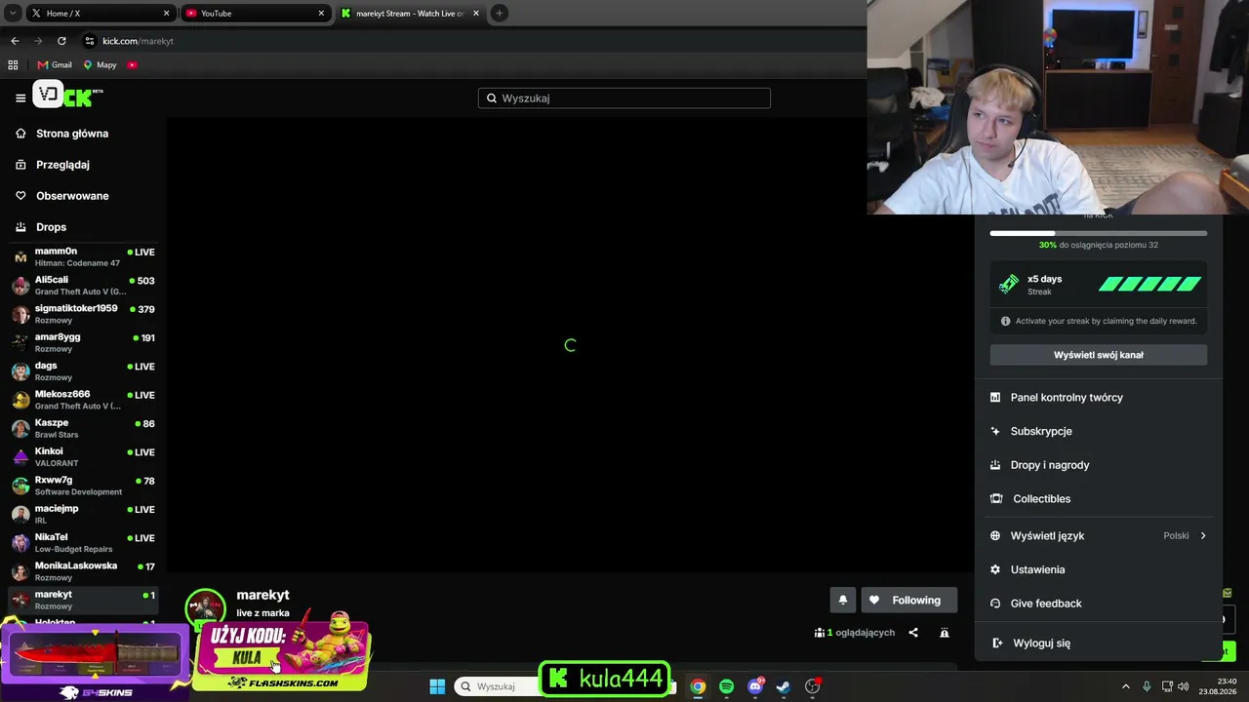Click the streamer avatar next to marekyt
The height and width of the screenshot is (702, 1249).
pos(205,606)
